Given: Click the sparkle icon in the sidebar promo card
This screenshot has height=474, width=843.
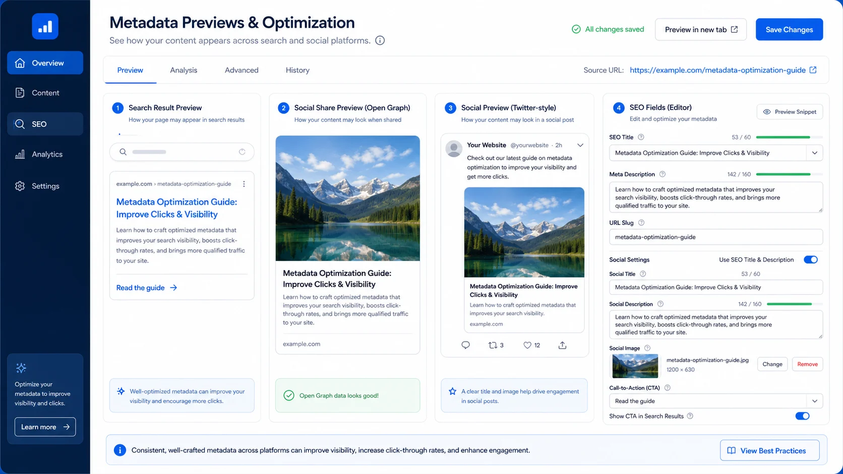Looking at the screenshot, I should tap(21, 368).
